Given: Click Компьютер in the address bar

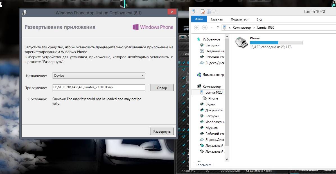Looking at the screenshot, I should [242, 28].
